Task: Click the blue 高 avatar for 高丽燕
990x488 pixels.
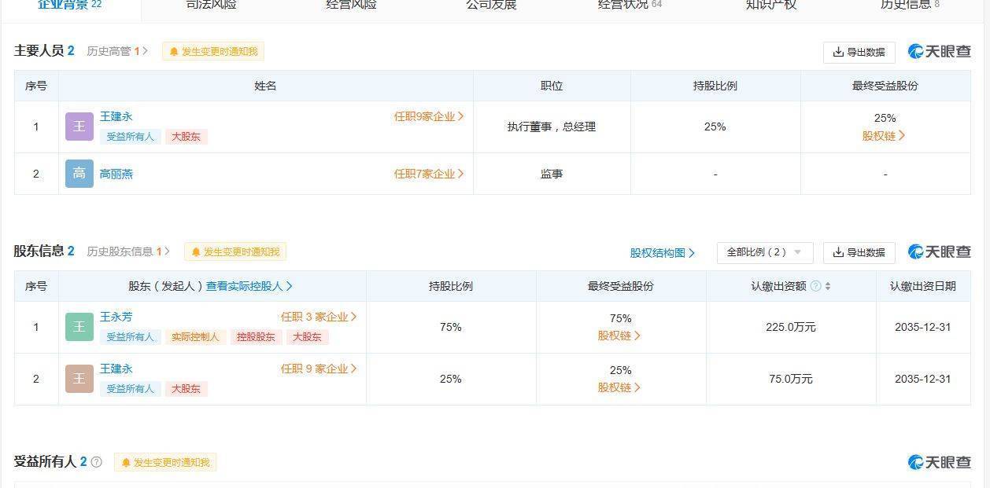Action: [79, 174]
